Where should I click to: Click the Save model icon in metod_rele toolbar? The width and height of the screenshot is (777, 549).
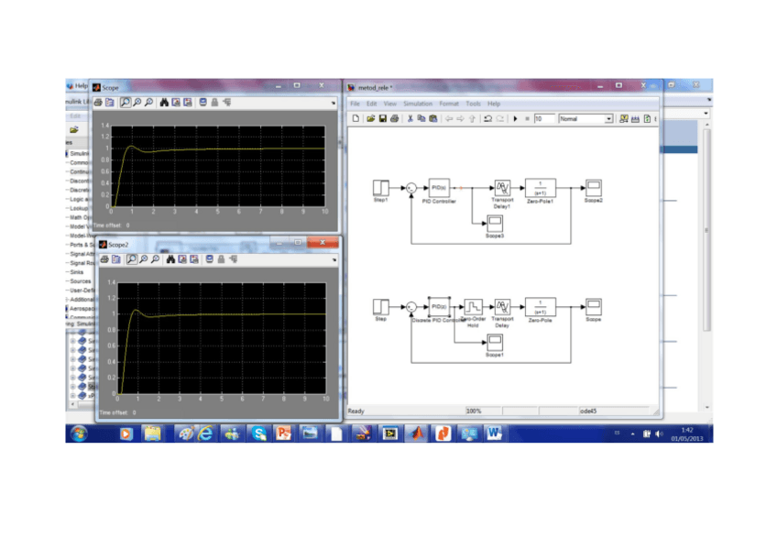pyautogui.click(x=382, y=119)
